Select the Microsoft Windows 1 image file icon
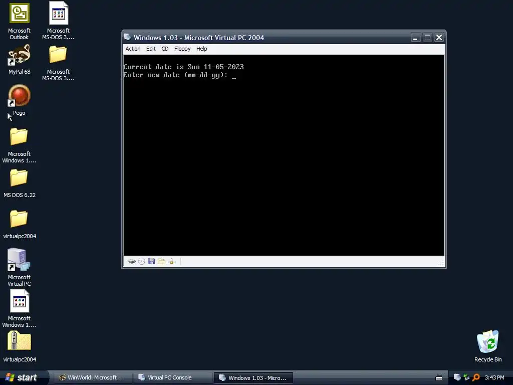This screenshot has height=385, width=513. [x=19, y=308]
